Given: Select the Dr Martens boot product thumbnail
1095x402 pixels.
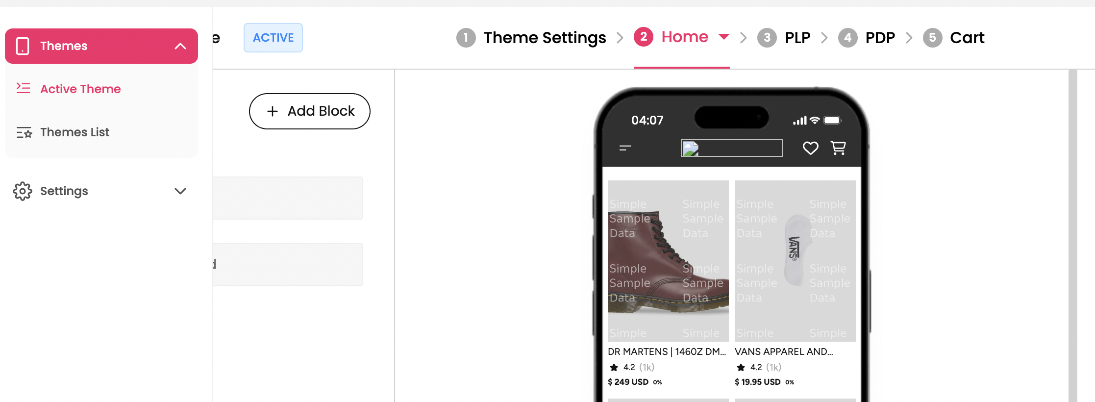Looking at the screenshot, I should tap(668, 261).
